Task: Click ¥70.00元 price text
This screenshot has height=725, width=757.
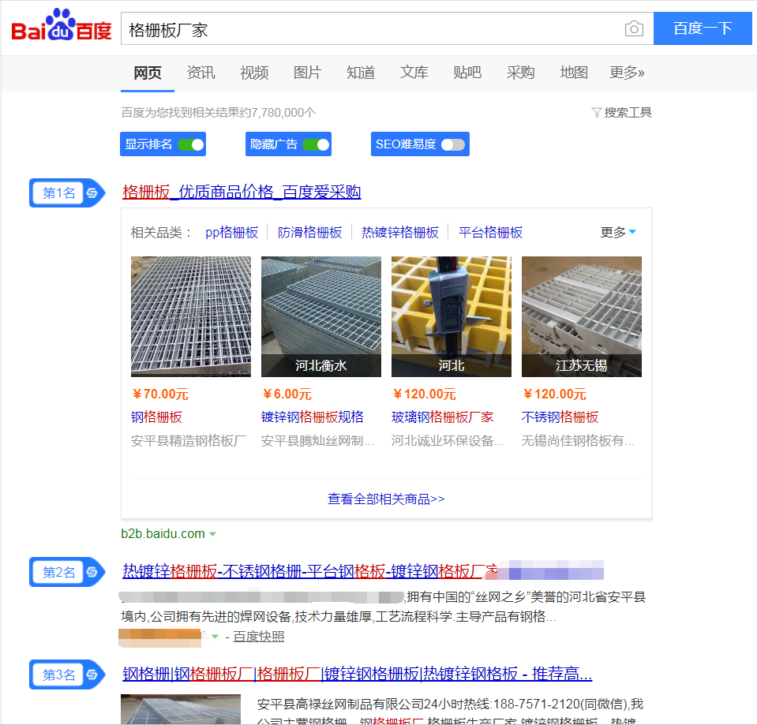Action: (160, 394)
